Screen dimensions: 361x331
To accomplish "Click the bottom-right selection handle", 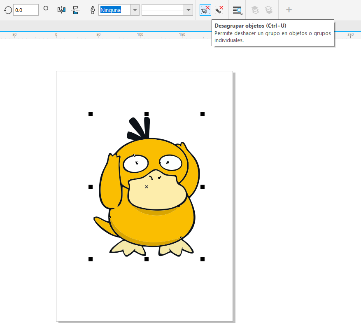I will pos(203,259).
